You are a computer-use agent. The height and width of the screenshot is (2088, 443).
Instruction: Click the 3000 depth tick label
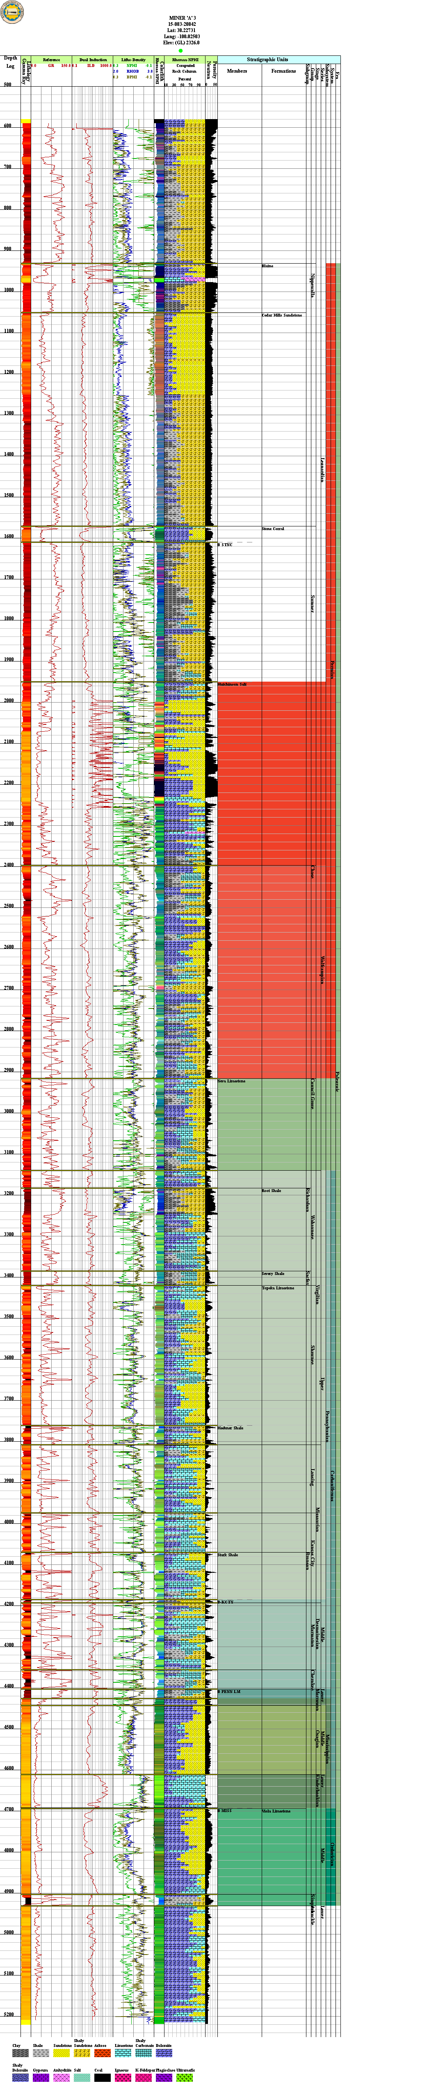coord(8,1111)
